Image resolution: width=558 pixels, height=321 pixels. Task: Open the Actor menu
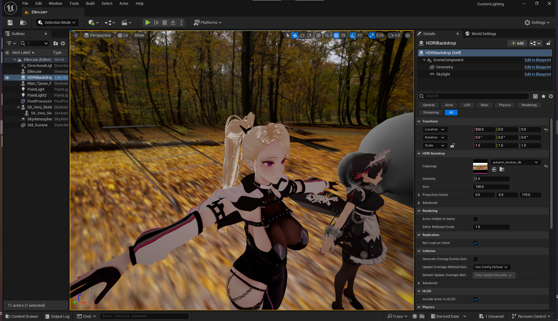[x=124, y=4]
